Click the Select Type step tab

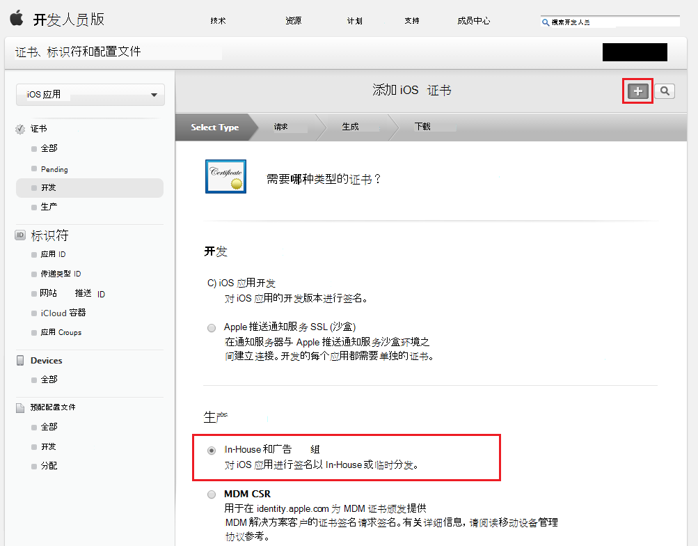click(x=214, y=127)
